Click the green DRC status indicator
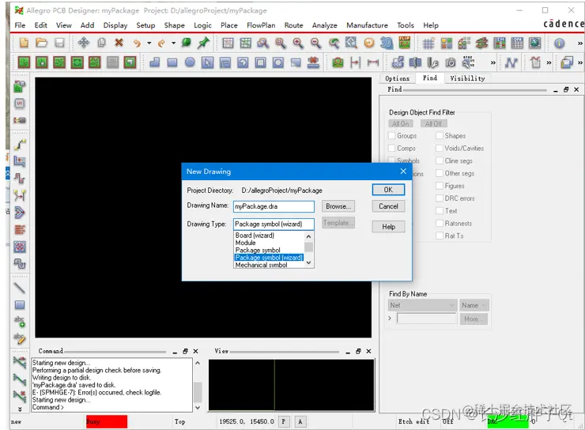 click(x=508, y=422)
